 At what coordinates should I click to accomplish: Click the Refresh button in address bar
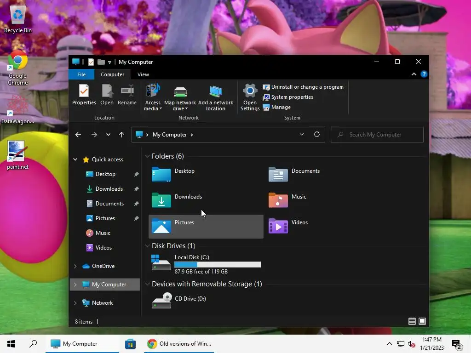(x=316, y=135)
